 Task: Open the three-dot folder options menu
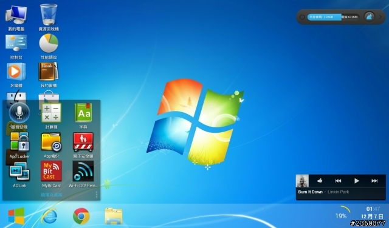click(x=97, y=194)
